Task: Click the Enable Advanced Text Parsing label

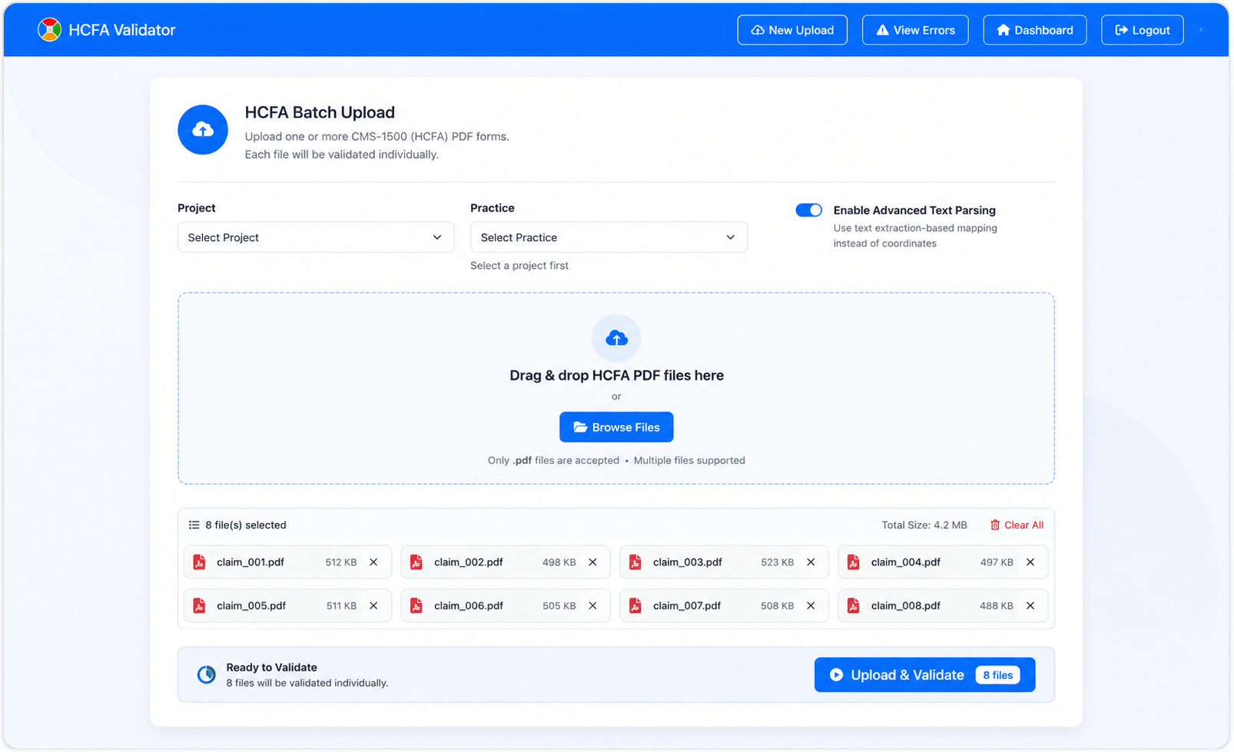Action: [x=914, y=210]
